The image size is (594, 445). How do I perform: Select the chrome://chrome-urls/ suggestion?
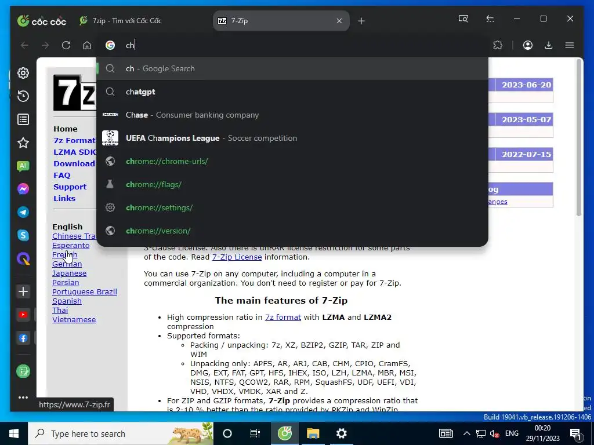pyautogui.click(x=292, y=161)
